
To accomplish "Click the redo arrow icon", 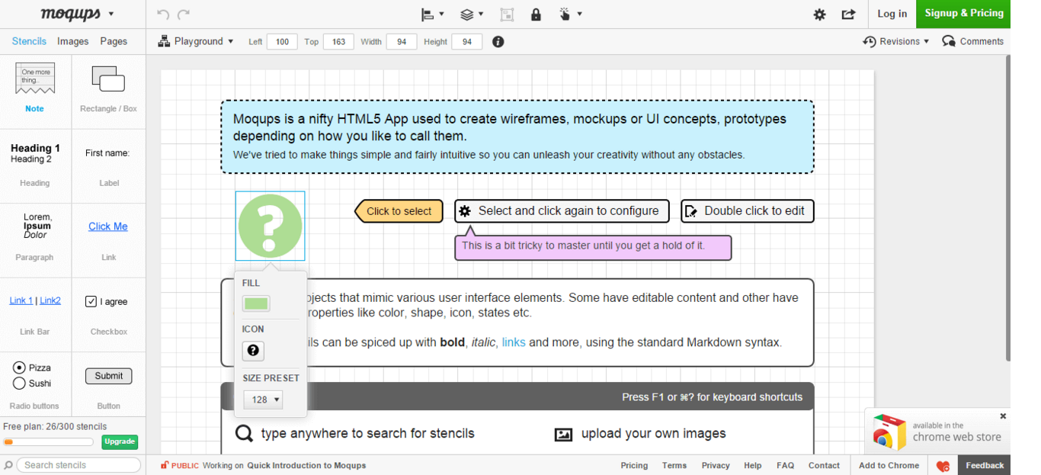I will click(183, 14).
